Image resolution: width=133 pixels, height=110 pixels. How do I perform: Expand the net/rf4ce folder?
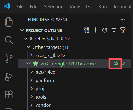tap(31, 72)
